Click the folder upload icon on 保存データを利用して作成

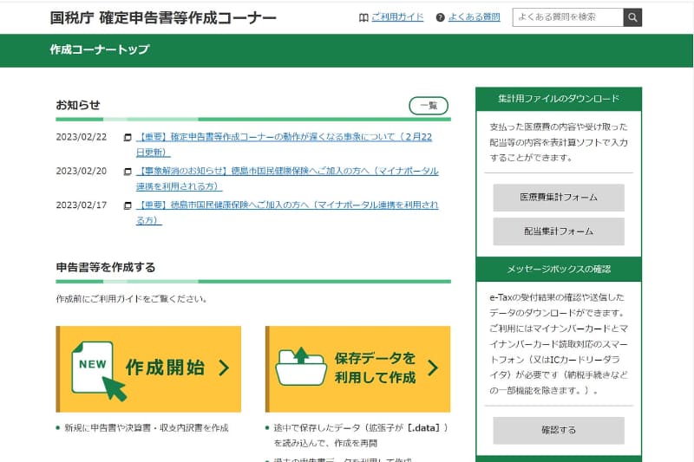tap(301, 367)
